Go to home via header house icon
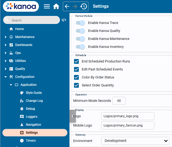Screen dimensions: 172x147 (56, 6)
